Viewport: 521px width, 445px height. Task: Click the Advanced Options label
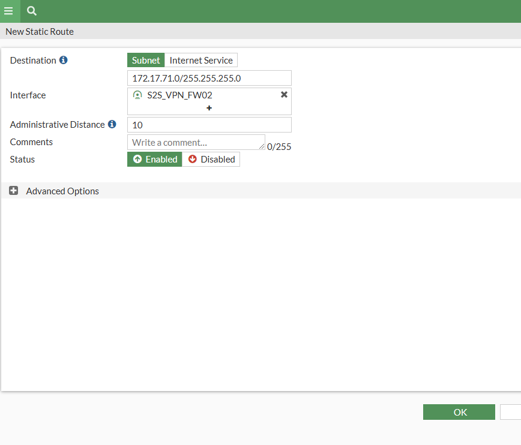tap(62, 191)
